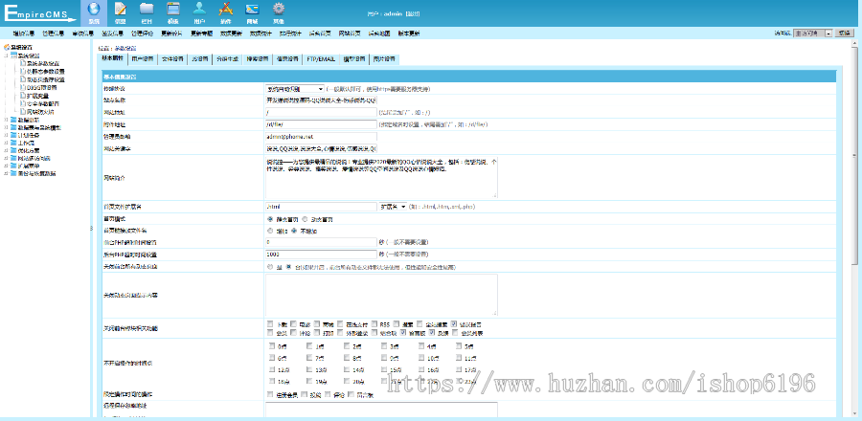
Task: Click the 网站多访问端 folder icon
Action: coord(13,158)
